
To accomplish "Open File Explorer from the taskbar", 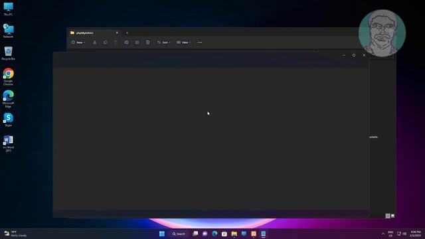I will point(234,234).
